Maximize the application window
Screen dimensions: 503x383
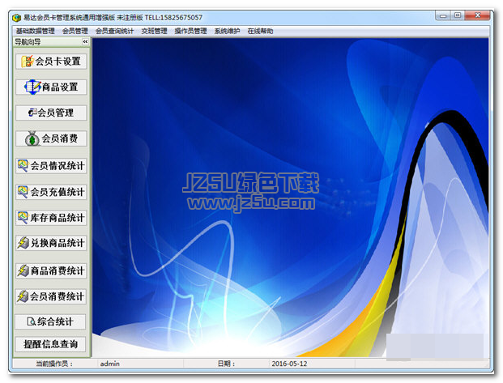pyautogui.click(x=458, y=15)
